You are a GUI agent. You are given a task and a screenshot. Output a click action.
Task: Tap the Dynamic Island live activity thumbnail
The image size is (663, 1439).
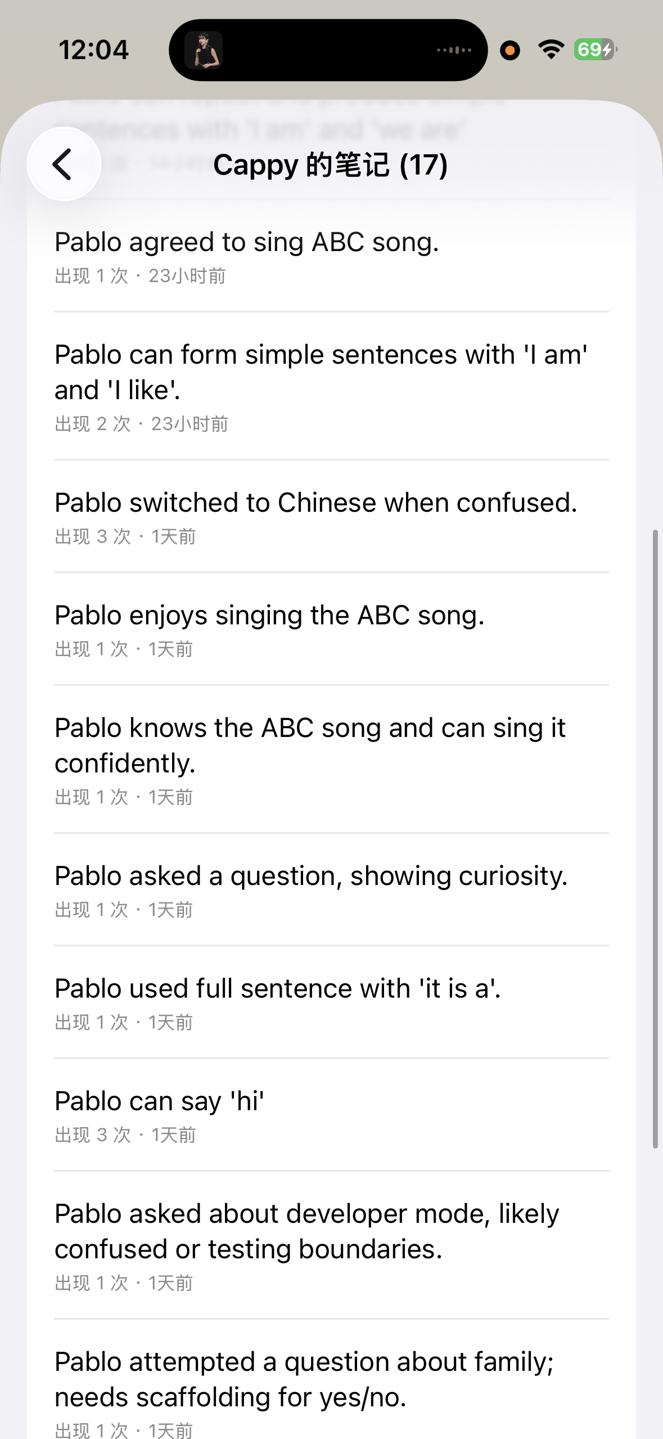point(204,50)
